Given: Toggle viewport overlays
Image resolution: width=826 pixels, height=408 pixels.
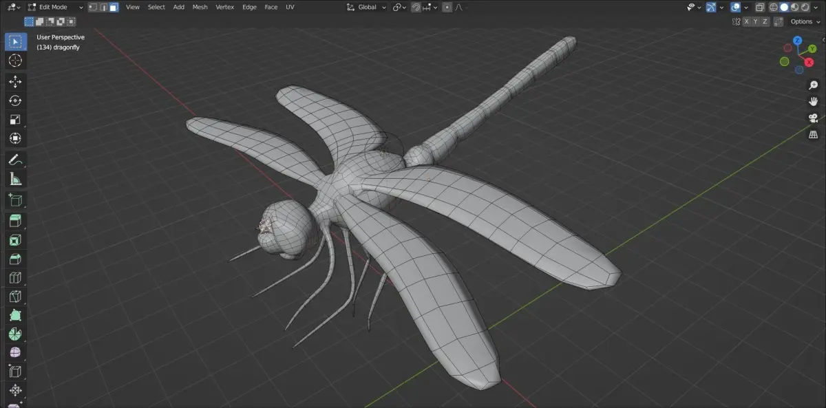Looking at the screenshot, I should point(736,7).
